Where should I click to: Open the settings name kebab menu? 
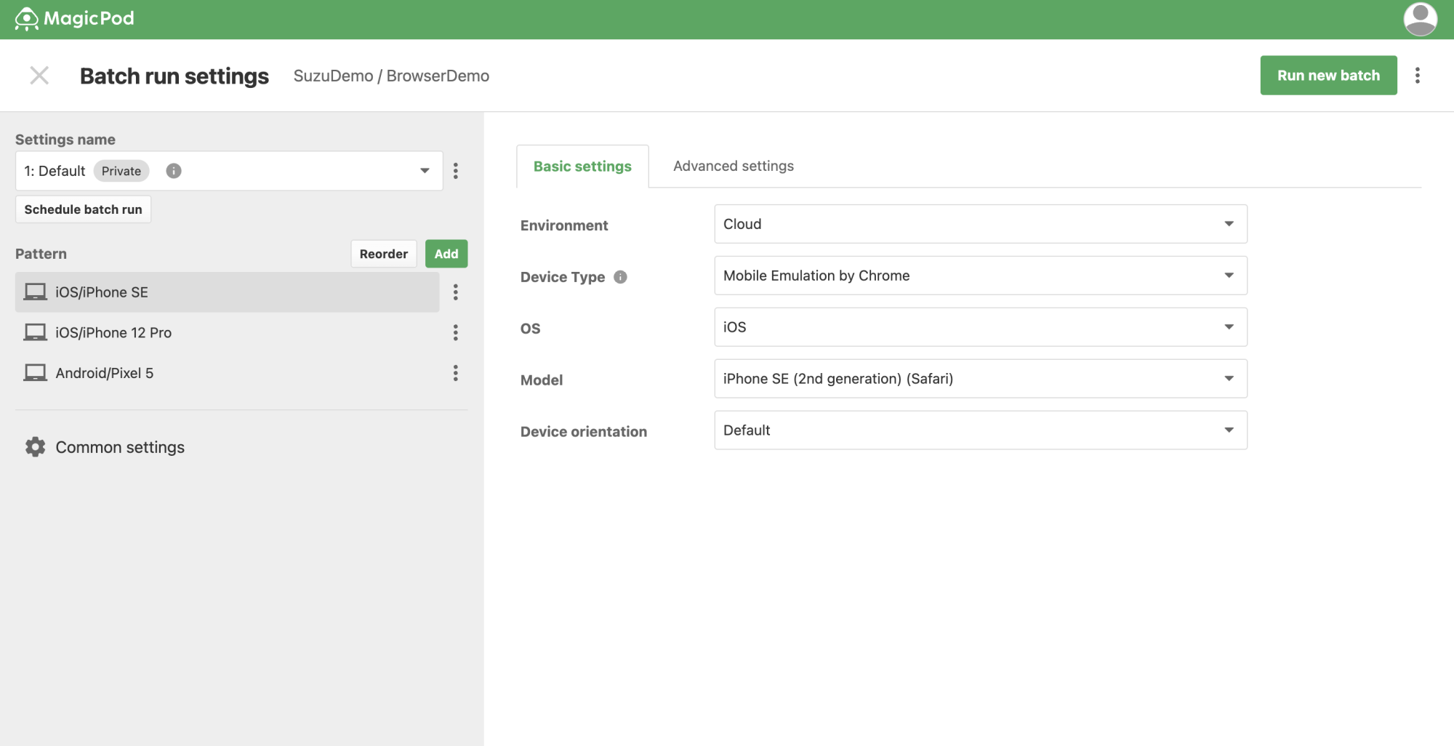pos(456,171)
